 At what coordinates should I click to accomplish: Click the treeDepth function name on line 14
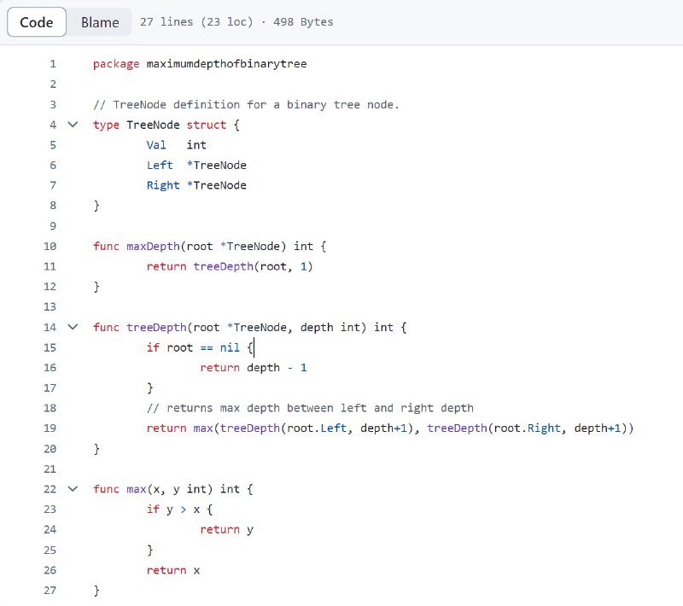coord(156,328)
